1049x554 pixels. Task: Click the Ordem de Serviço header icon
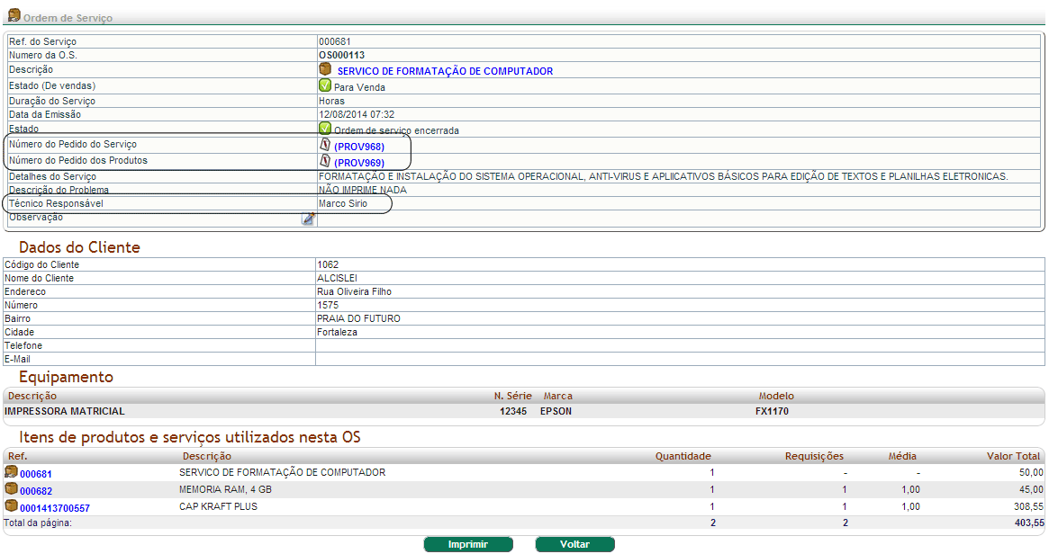pyautogui.click(x=14, y=14)
